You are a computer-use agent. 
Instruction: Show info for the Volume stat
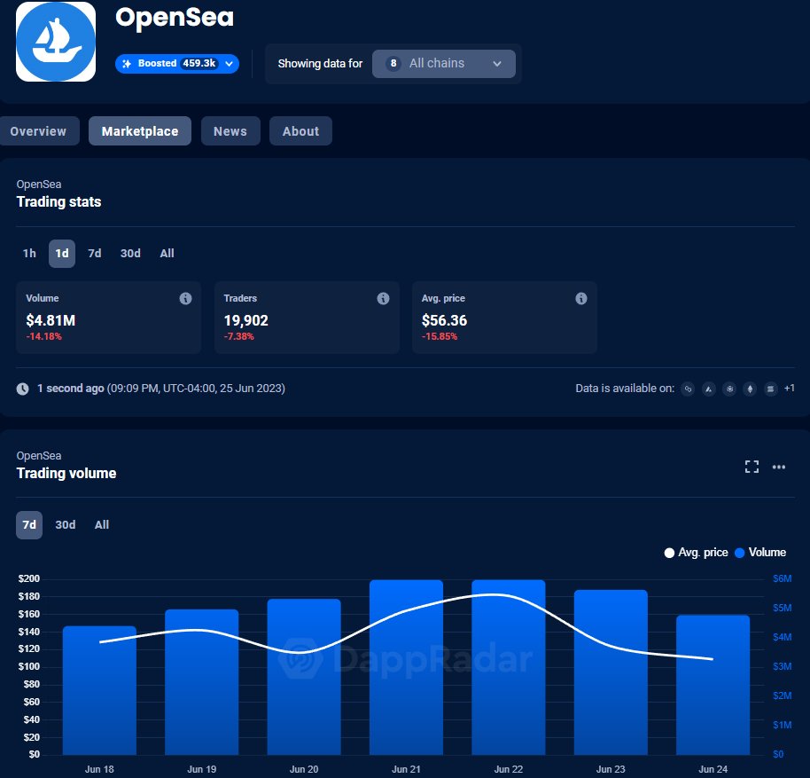(x=185, y=298)
